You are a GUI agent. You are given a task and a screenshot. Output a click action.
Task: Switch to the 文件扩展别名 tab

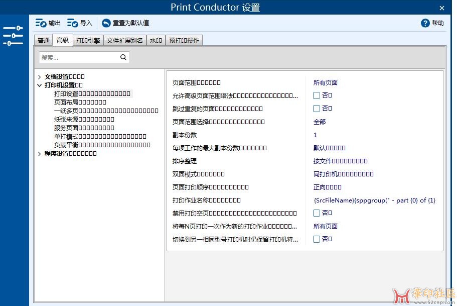click(x=125, y=40)
